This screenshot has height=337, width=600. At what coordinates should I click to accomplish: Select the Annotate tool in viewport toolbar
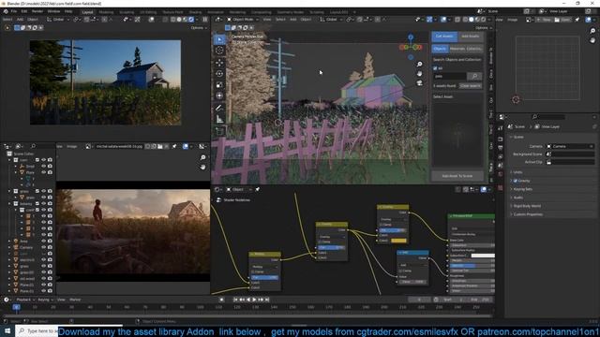[x=219, y=109]
